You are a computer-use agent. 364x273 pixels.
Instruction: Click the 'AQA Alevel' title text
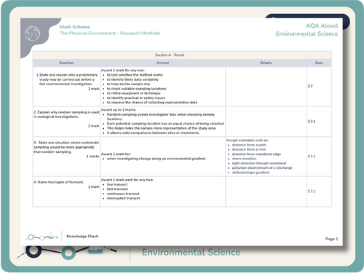click(322, 25)
